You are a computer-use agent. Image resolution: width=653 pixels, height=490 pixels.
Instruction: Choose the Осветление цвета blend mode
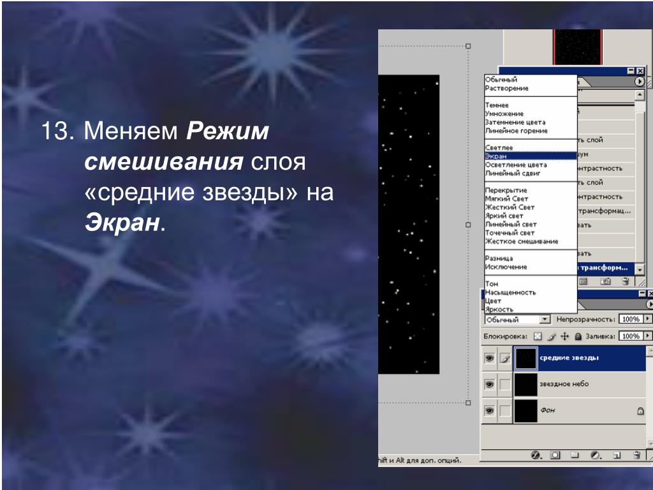pos(530,165)
